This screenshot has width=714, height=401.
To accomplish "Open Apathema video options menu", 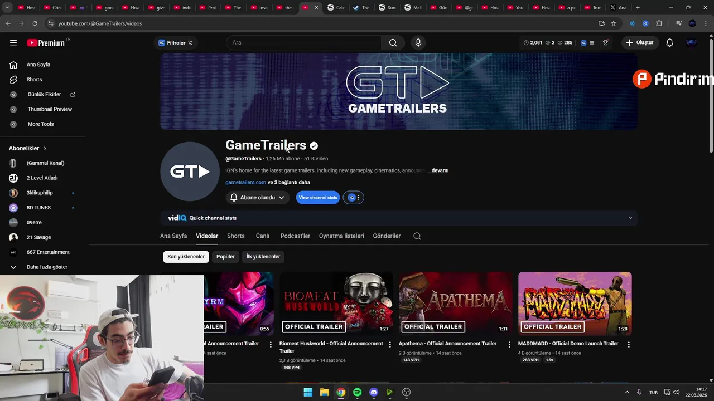I will pos(509,344).
